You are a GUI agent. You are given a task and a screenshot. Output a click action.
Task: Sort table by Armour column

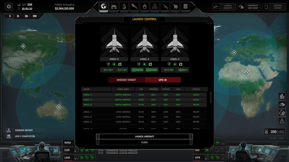pos(153,89)
